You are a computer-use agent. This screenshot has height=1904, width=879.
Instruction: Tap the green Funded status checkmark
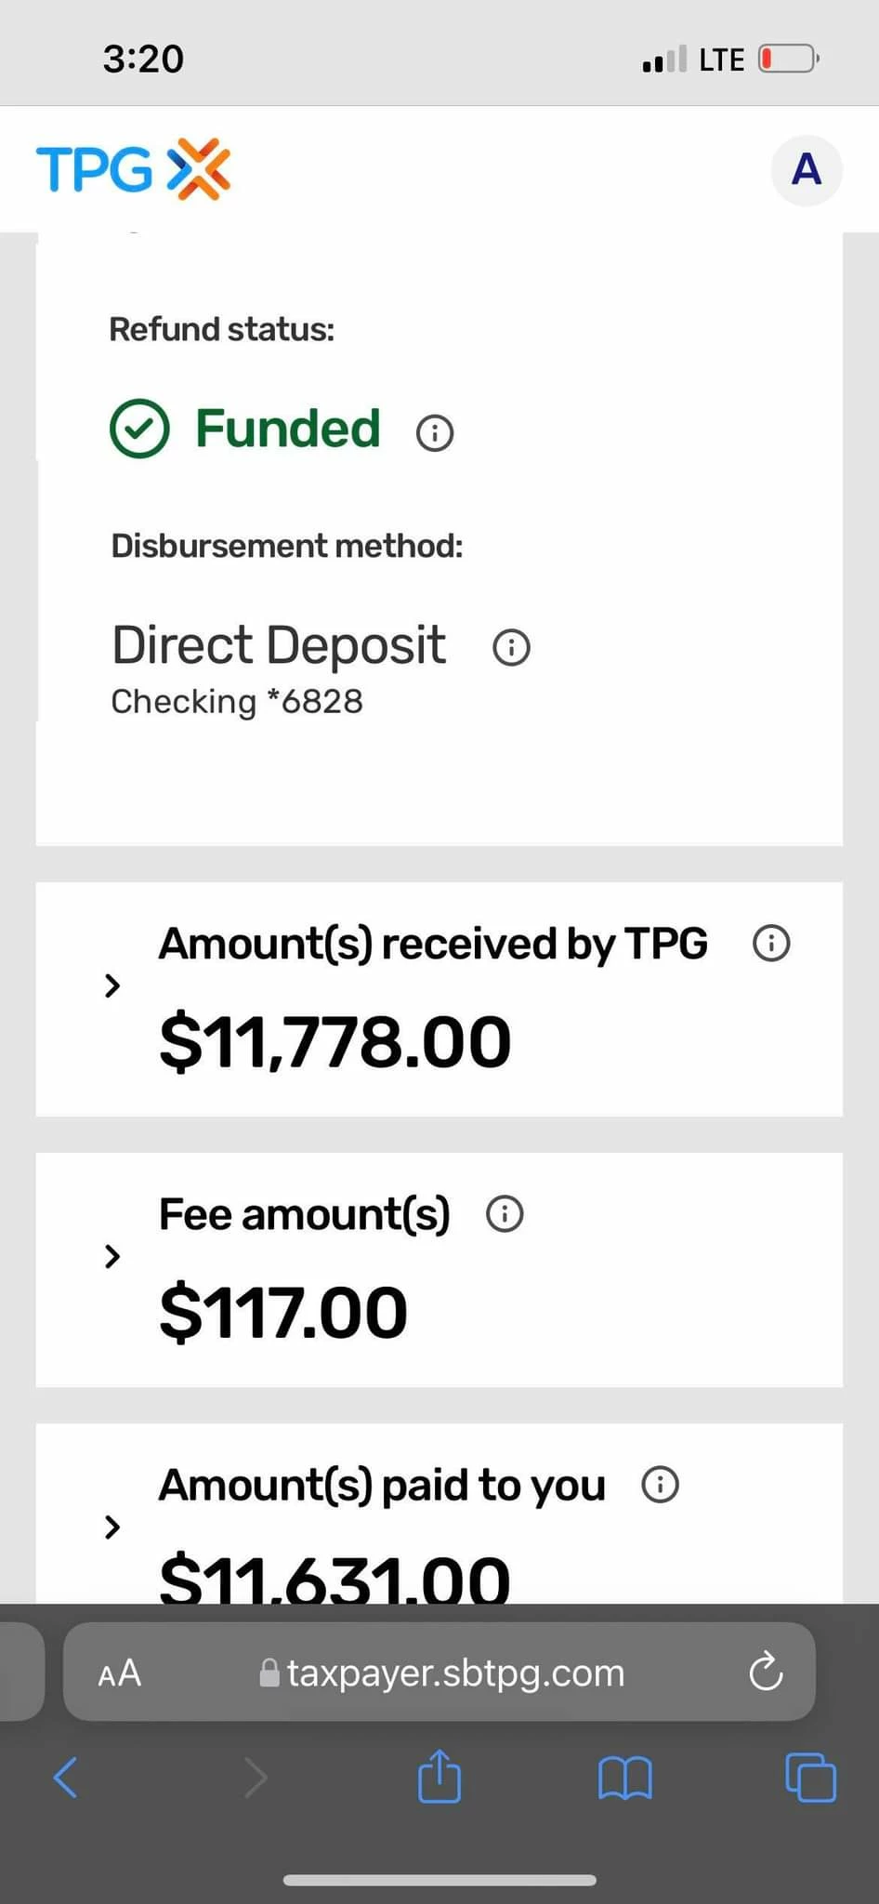pos(139,429)
